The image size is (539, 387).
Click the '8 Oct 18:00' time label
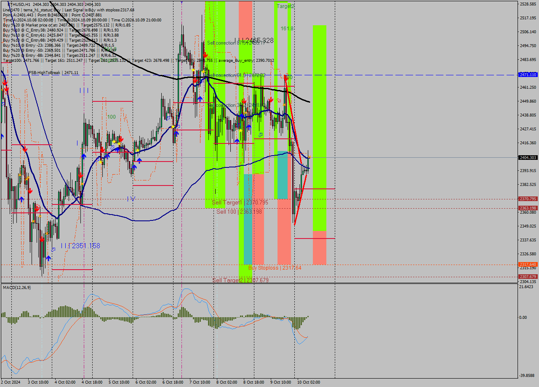tap(254, 382)
